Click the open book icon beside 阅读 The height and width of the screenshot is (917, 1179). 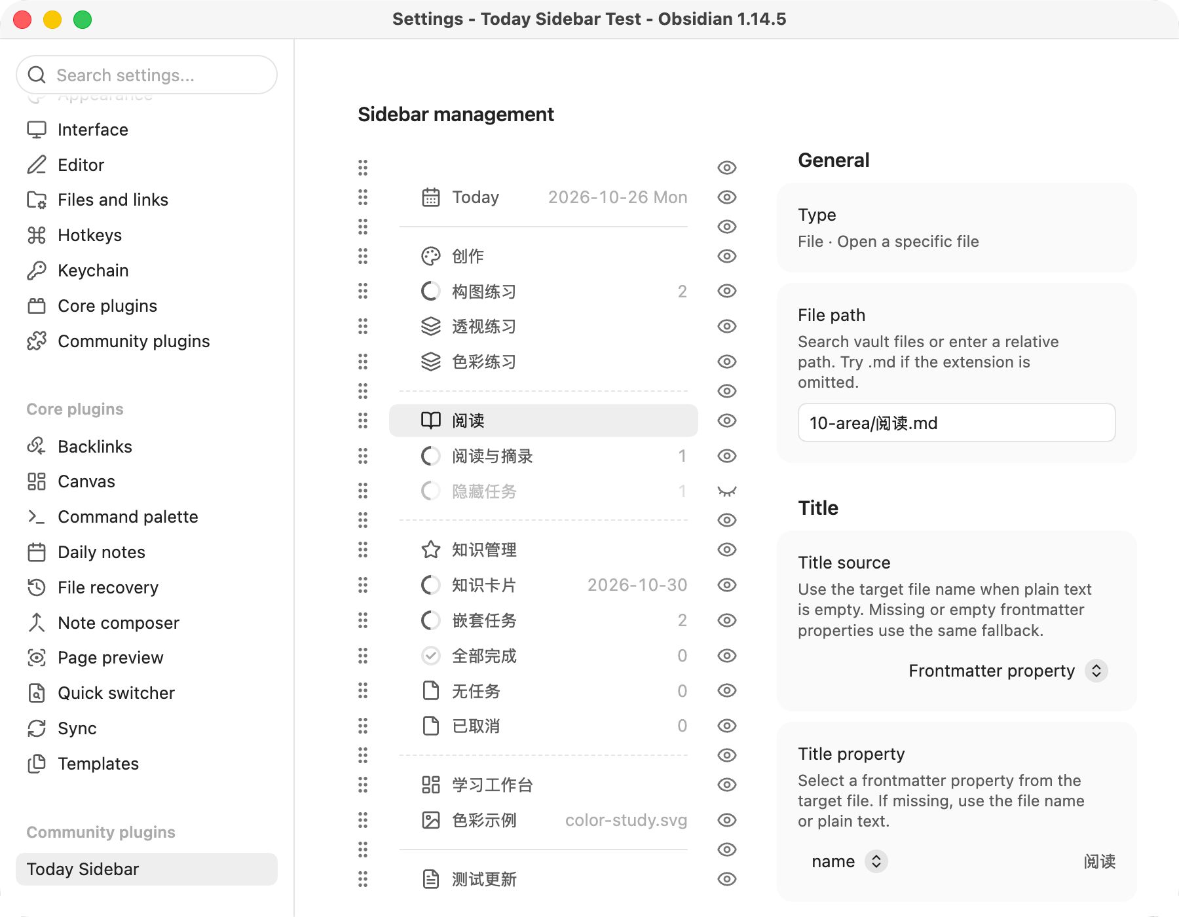(x=431, y=421)
